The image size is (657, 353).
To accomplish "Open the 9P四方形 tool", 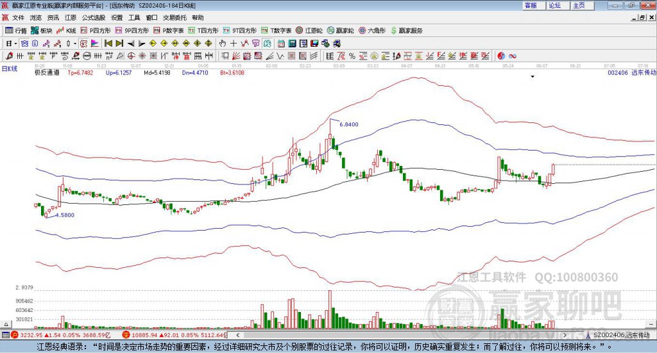I will pyautogui.click(x=132, y=31).
